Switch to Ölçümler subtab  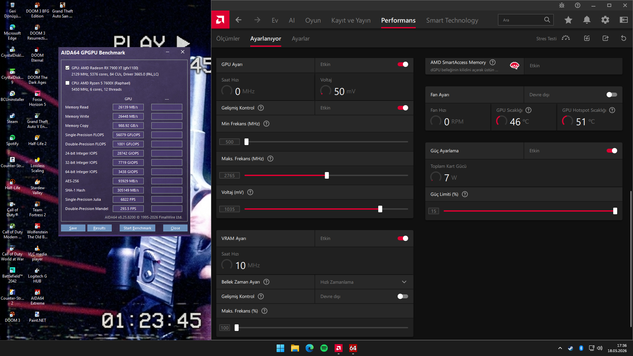coord(228,39)
